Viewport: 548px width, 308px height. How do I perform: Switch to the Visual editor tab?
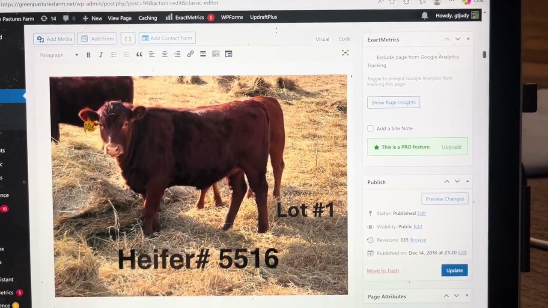(322, 39)
